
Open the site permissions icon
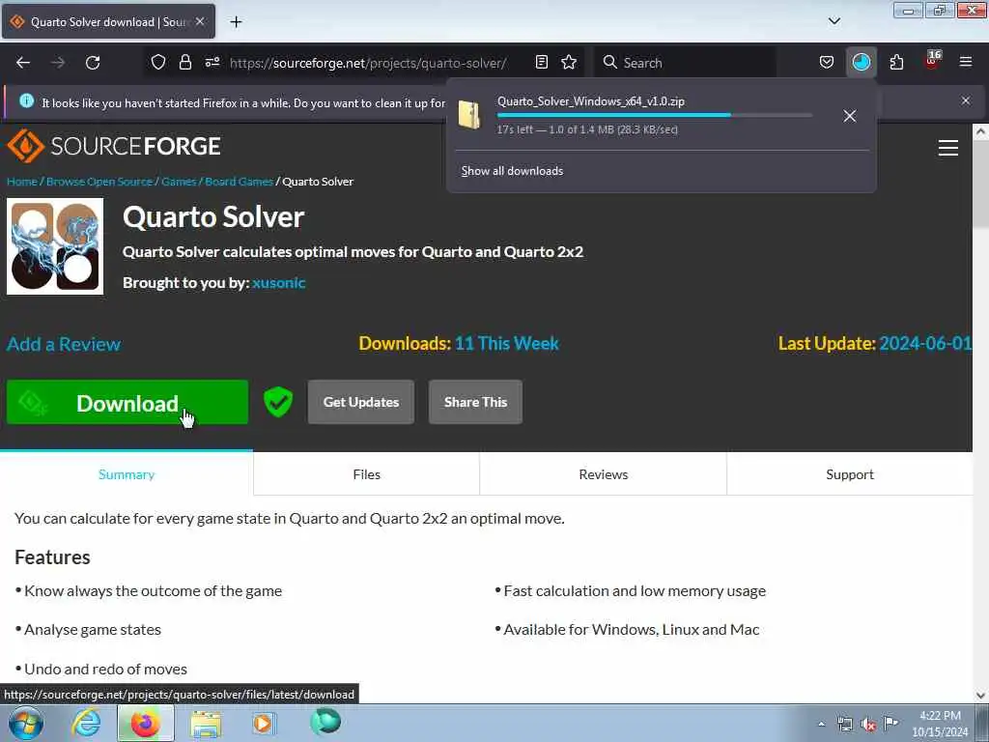(212, 62)
